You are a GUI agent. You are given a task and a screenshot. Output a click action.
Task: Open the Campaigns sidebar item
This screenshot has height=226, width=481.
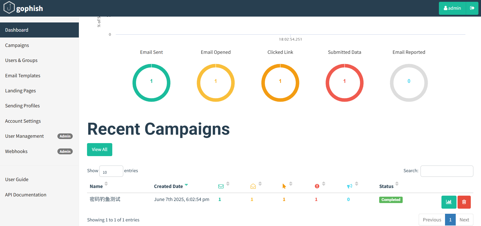[x=17, y=45]
